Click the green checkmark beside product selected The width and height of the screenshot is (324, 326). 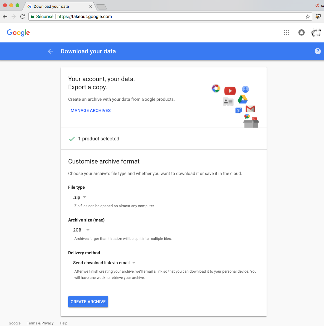pyautogui.click(x=72, y=139)
